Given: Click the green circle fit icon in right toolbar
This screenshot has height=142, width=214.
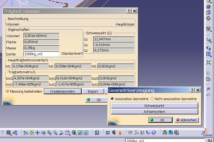Looking at the screenshot, I should [x=208, y=62].
